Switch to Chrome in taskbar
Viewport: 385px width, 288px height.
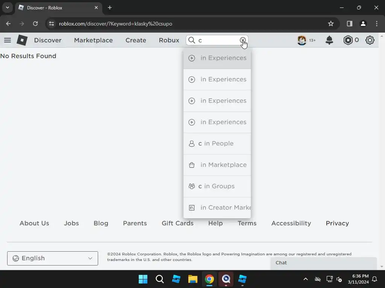pyautogui.click(x=209, y=279)
